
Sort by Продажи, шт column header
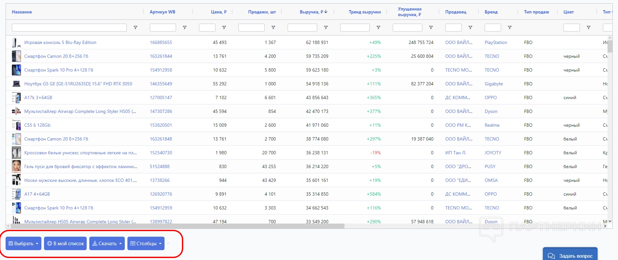coord(262,12)
